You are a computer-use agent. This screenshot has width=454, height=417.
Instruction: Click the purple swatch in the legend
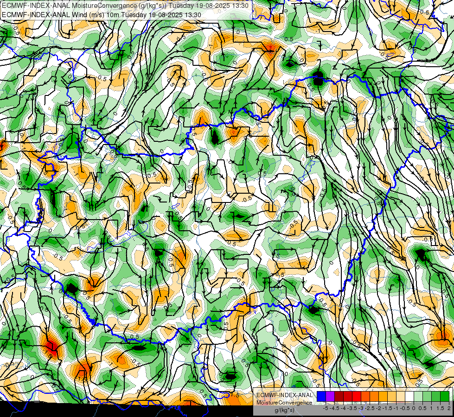tap(330, 397)
